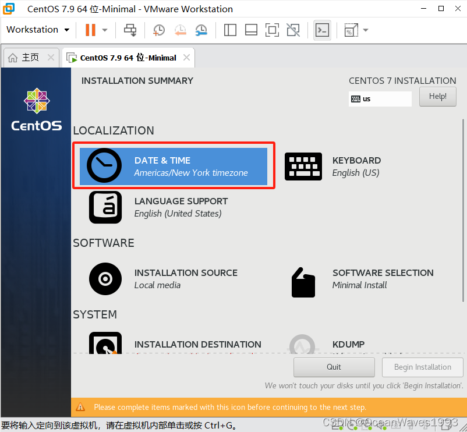Click the stretch guest display icon

click(351, 30)
